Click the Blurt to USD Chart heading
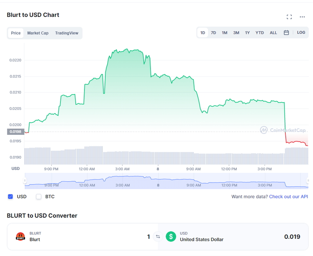Screen dimensions: 313x256 33,15
